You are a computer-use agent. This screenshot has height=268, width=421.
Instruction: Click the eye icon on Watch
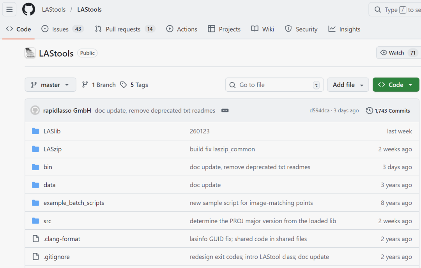384,53
